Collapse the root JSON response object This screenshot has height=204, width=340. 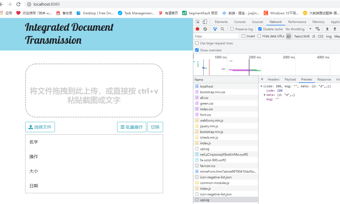point(261,86)
